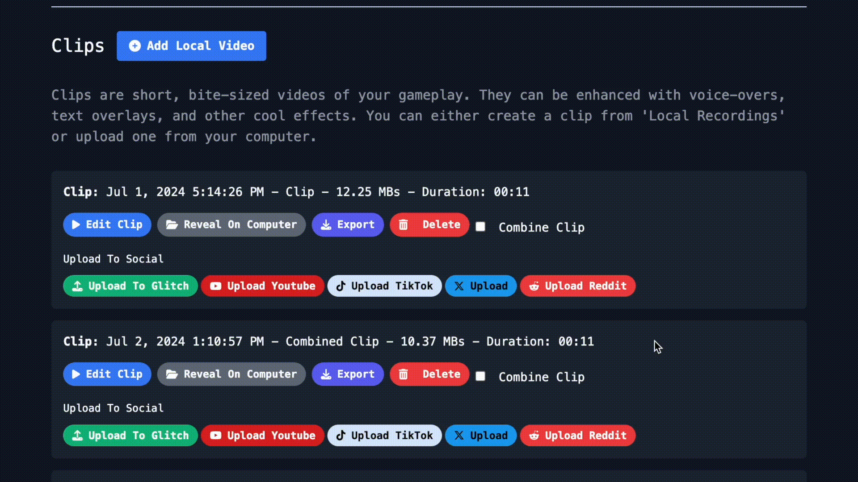Click the X logo on the Upload button
858x482 pixels.
pyautogui.click(x=459, y=286)
